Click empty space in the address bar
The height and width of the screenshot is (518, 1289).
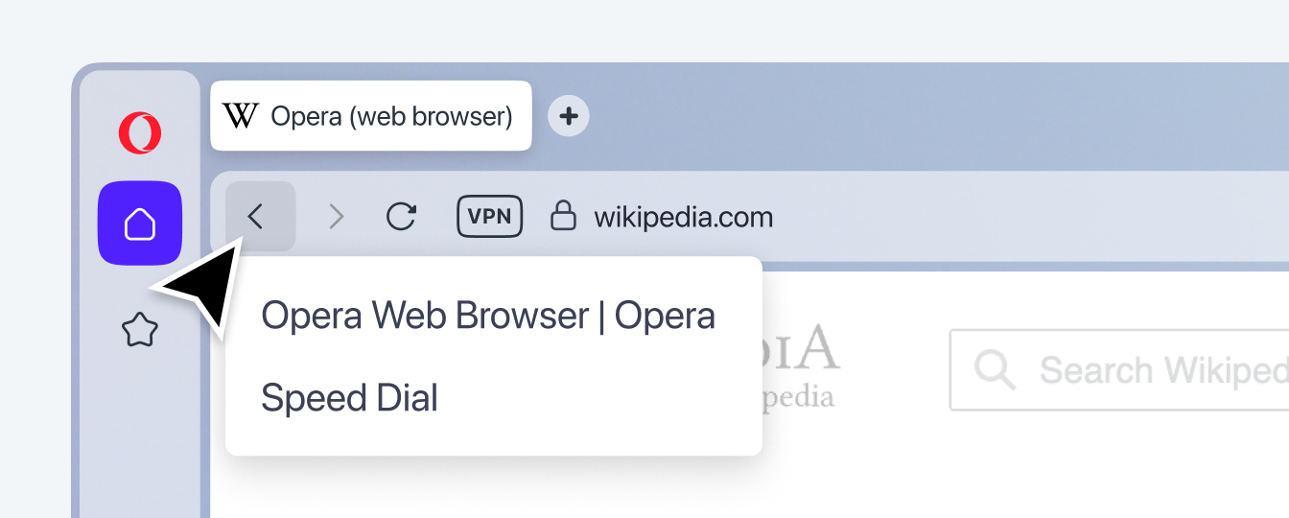coord(1026,217)
